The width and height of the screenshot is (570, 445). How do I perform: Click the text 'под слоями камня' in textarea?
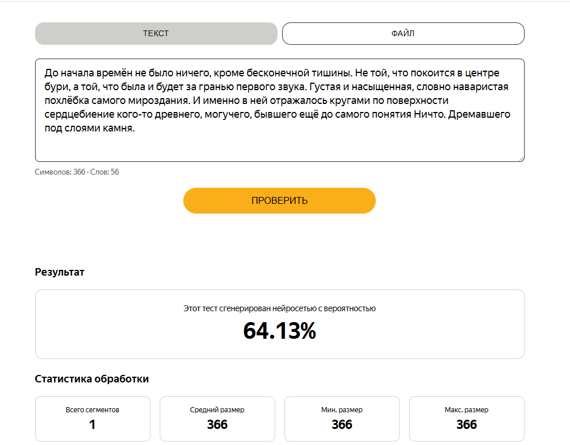[x=88, y=128]
